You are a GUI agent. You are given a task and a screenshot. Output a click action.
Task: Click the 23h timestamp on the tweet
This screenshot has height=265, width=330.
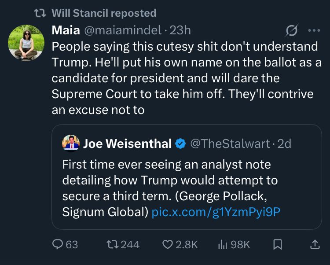[x=180, y=30]
